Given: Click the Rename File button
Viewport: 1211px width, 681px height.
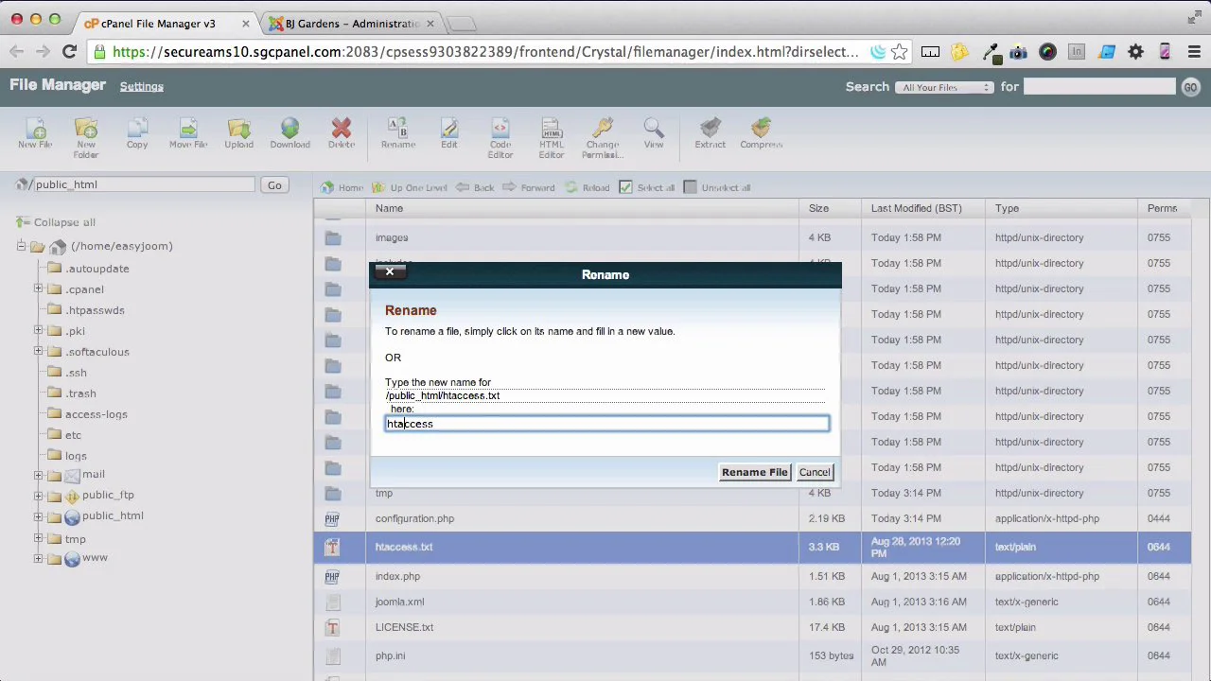Looking at the screenshot, I should coord(754,472).
